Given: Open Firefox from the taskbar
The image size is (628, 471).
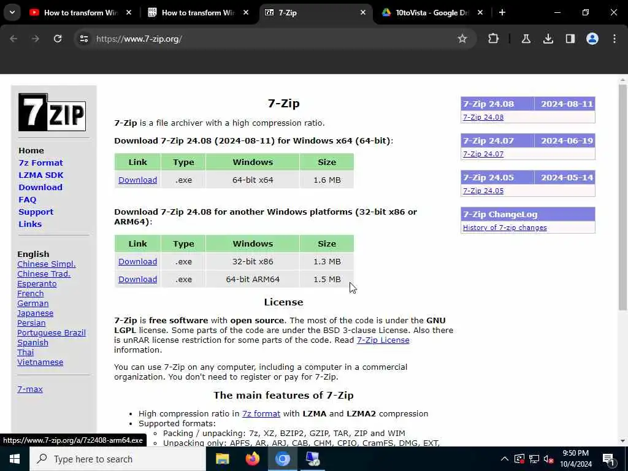Looking at the screenshot, I should click(x=252, y=459).
